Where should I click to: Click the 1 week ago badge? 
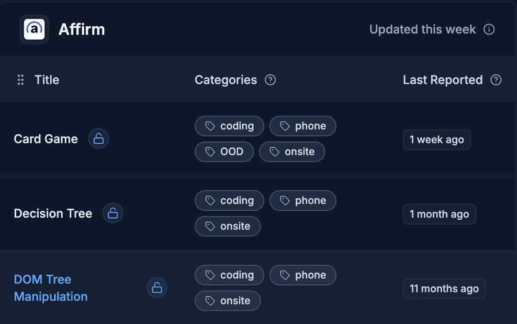tap(437, 140)
